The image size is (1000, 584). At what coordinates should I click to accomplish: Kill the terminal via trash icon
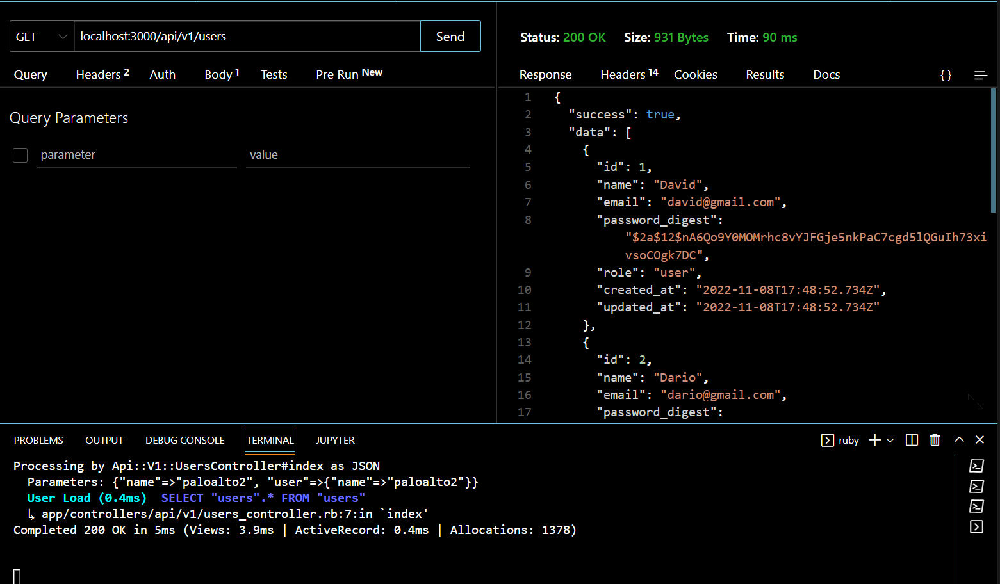tap(935, 440)
